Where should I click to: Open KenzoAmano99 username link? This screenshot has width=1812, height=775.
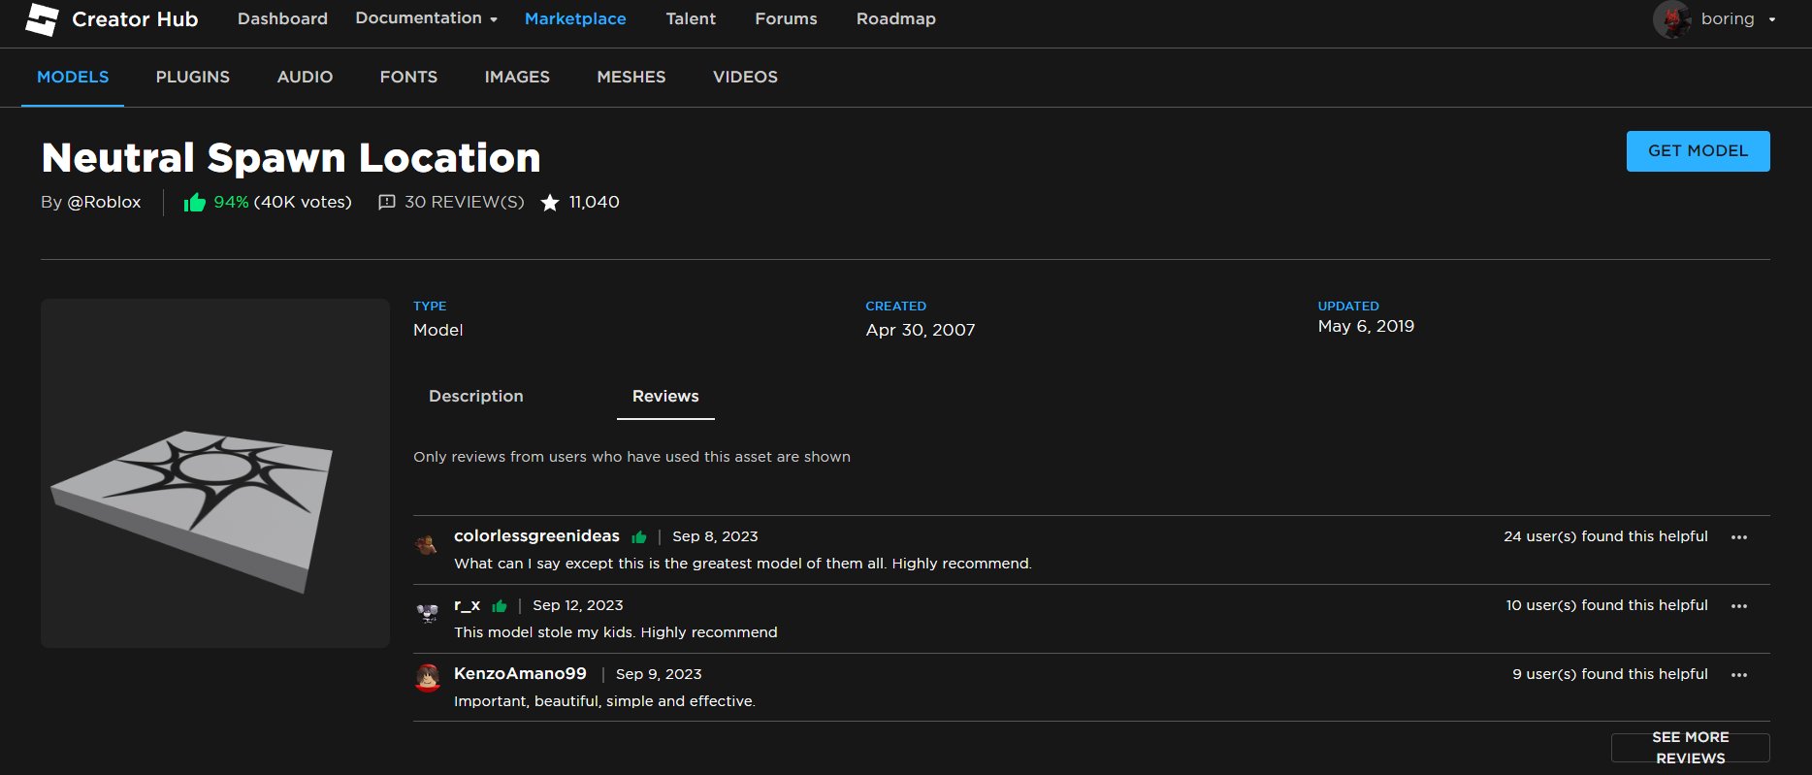tap(520, 673)
